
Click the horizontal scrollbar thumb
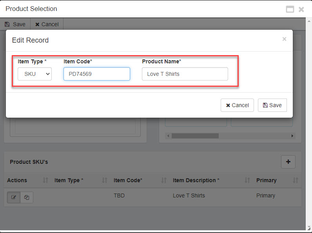[195, 136]
